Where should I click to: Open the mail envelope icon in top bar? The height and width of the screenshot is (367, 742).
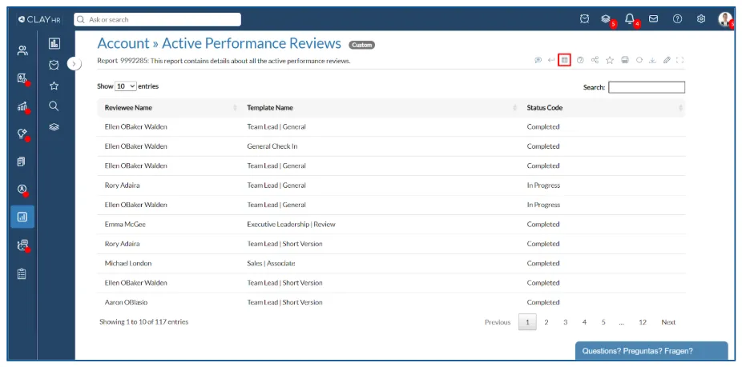point(653,19)
